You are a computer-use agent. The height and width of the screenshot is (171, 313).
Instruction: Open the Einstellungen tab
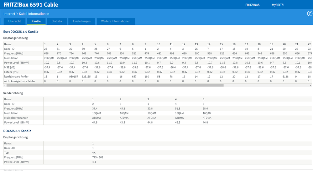82,21
